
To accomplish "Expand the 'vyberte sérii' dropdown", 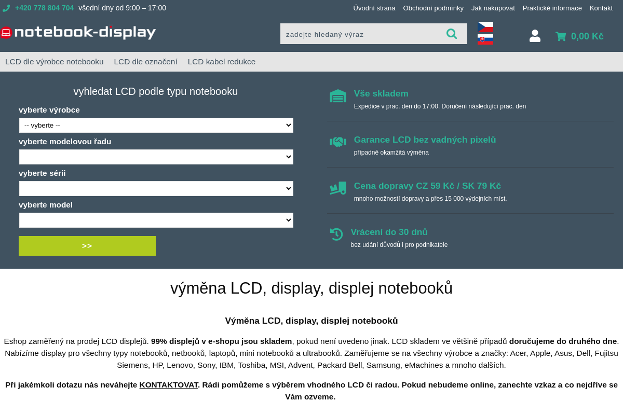I will [x=156, y=188].
